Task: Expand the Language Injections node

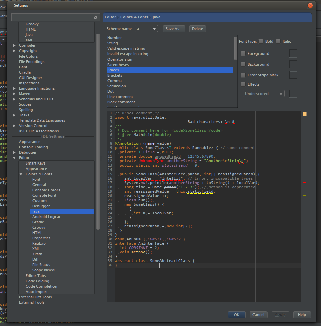Action: tap(14, 88)
